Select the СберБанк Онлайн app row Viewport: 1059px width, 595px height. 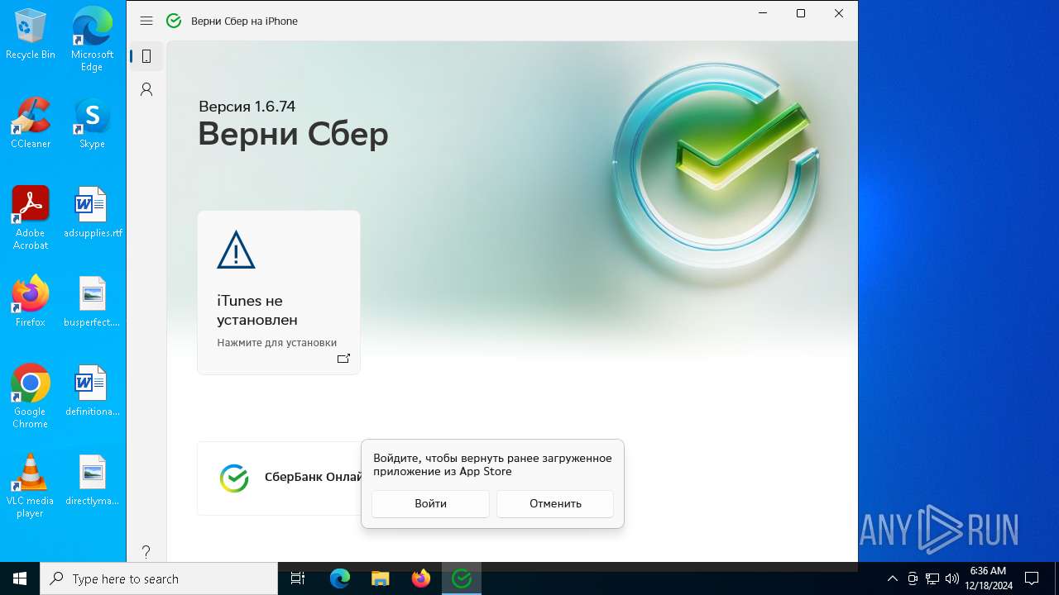click(x=280, y=478)
